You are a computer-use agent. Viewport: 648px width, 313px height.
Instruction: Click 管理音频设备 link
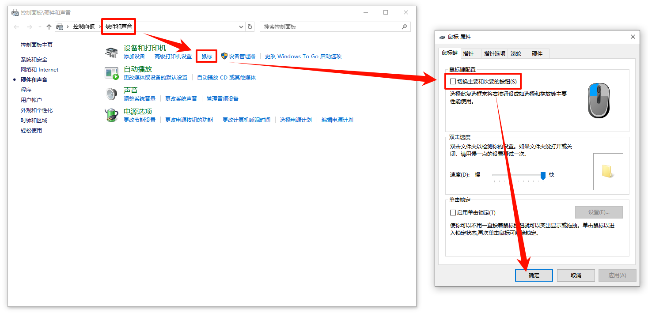(x=223, y=99)
